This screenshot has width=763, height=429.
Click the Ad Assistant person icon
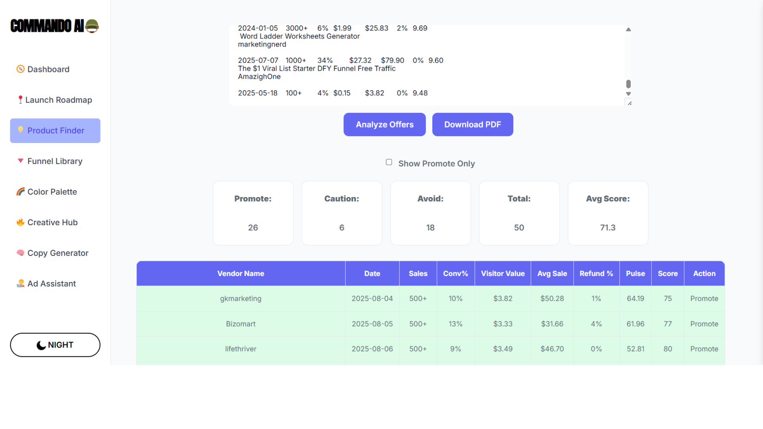pyautogui.click(x=20, y=283)
